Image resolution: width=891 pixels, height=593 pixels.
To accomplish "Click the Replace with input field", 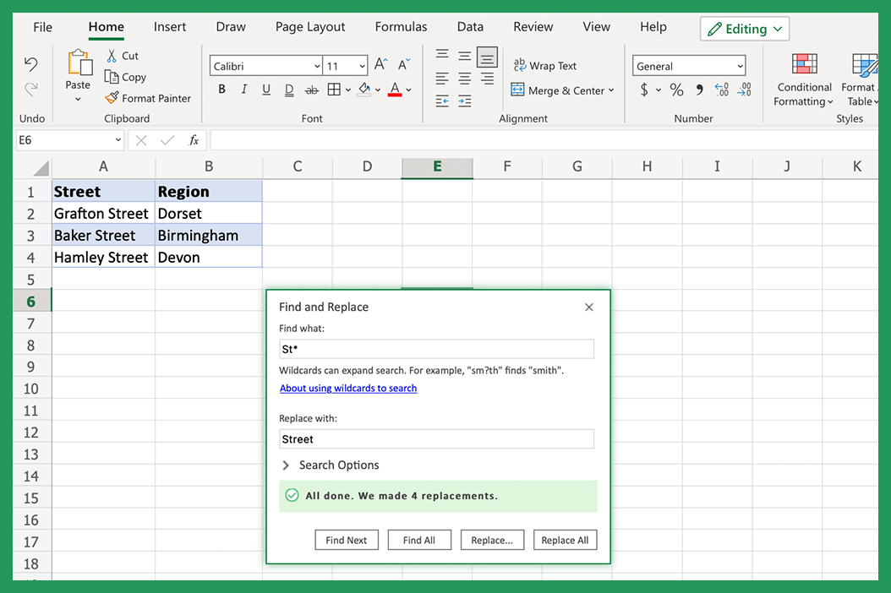I will pos(436,438).
